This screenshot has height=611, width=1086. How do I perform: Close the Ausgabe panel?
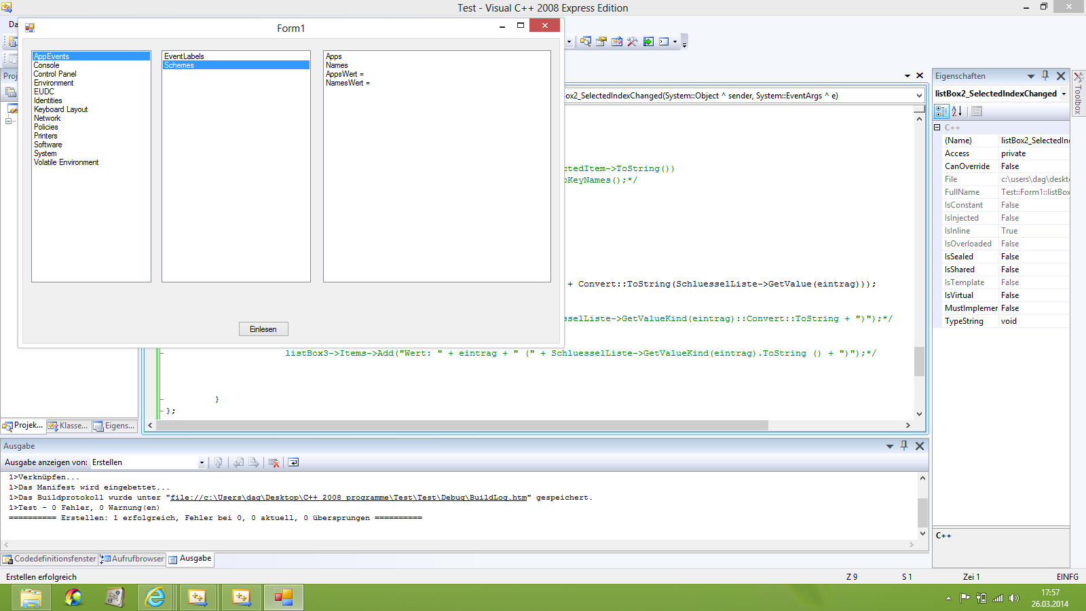pyautogui.click(x=920, y=446)
